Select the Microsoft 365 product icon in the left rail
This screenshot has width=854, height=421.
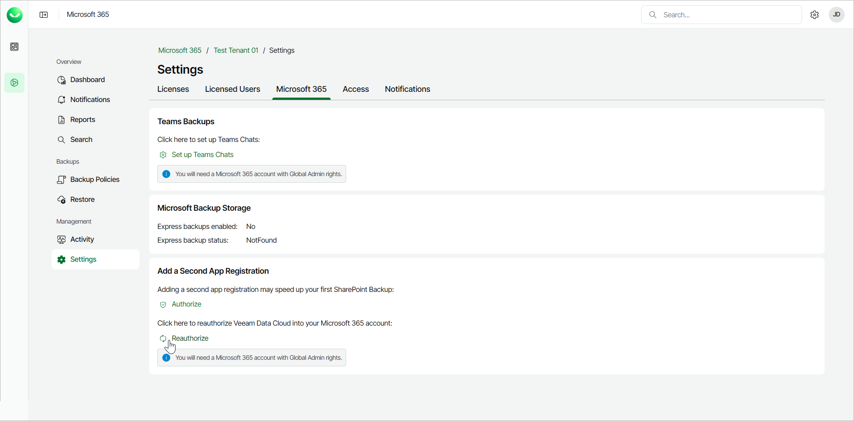pos(14,83)
